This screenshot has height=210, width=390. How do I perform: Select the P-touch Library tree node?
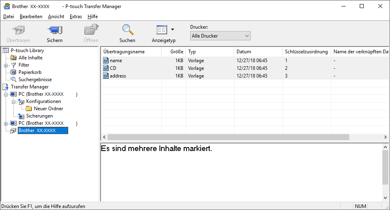point(27,50)
